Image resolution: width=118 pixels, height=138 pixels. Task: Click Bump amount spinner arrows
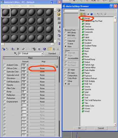[27, 92]
